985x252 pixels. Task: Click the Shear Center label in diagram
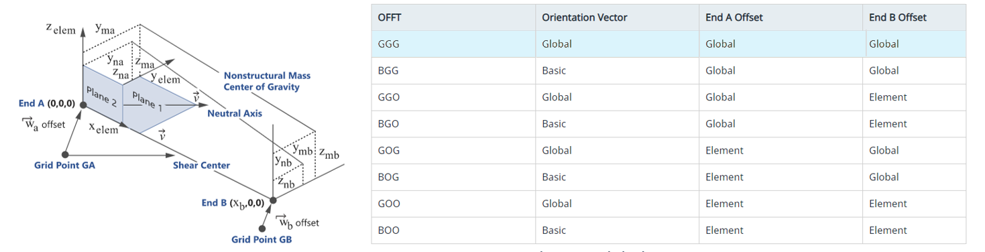click(202, 165)
